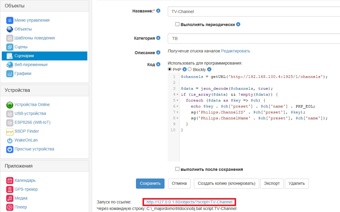
Task: Collapse the foreach block at line 5
Action: coord(177,100)
